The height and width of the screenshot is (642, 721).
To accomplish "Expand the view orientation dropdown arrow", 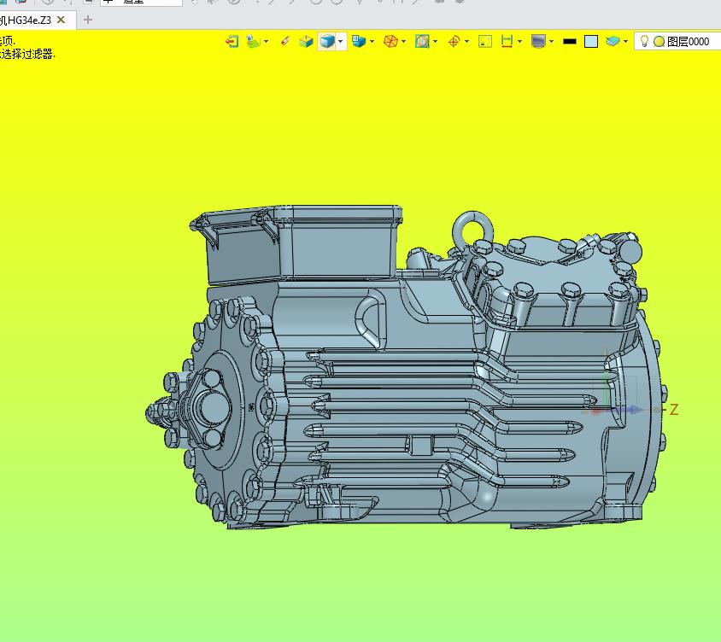I will click(372, 42).
